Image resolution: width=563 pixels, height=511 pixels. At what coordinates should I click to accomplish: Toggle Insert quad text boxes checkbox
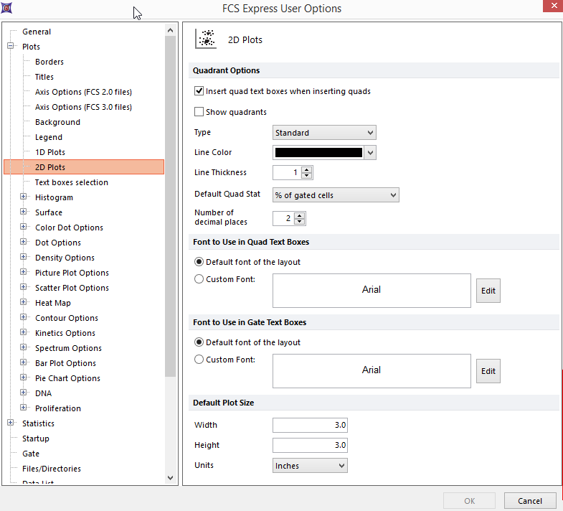pos(199,92)
